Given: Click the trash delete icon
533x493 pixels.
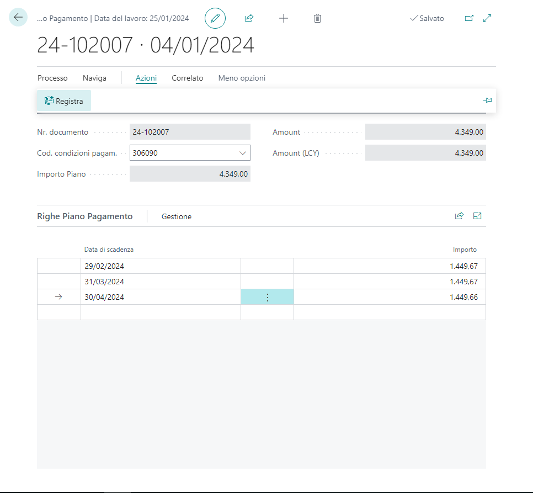Looking at the screenshot, I should point(317,18).
